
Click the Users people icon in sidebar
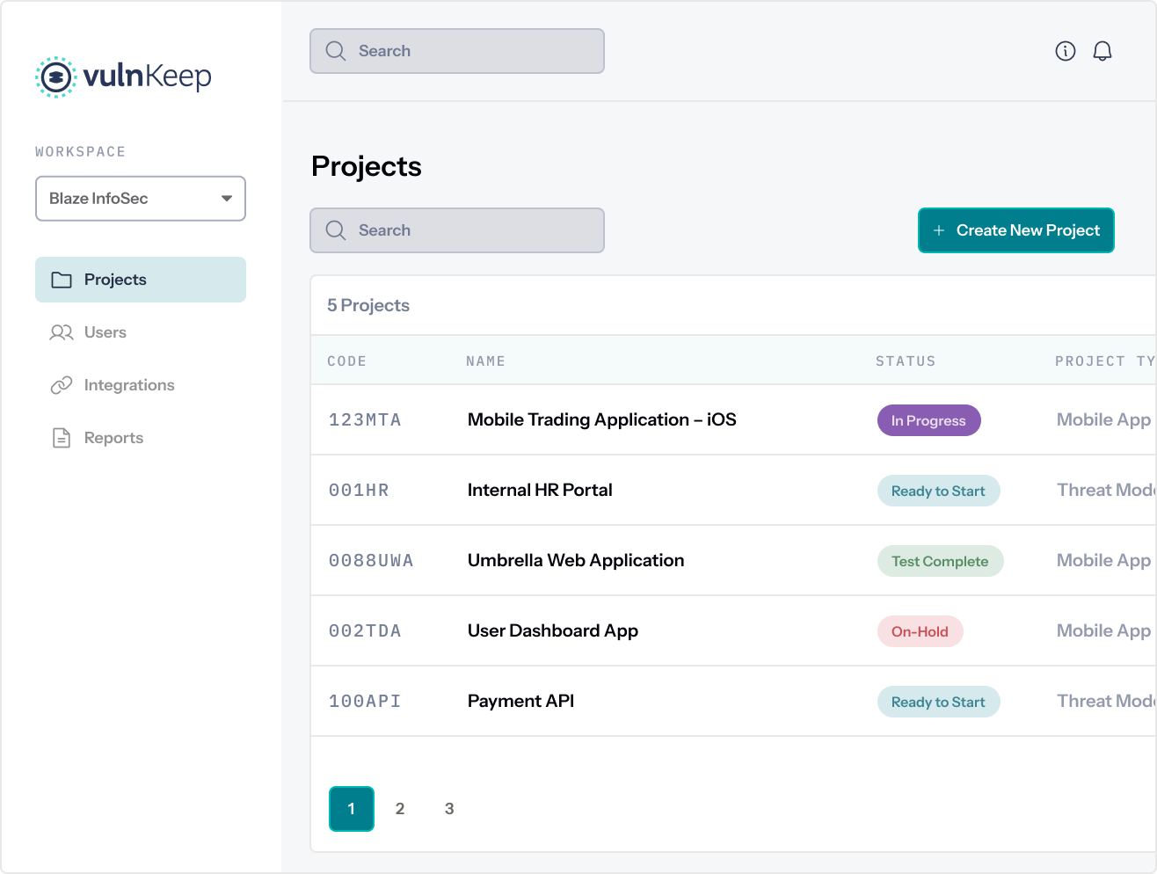62,332
